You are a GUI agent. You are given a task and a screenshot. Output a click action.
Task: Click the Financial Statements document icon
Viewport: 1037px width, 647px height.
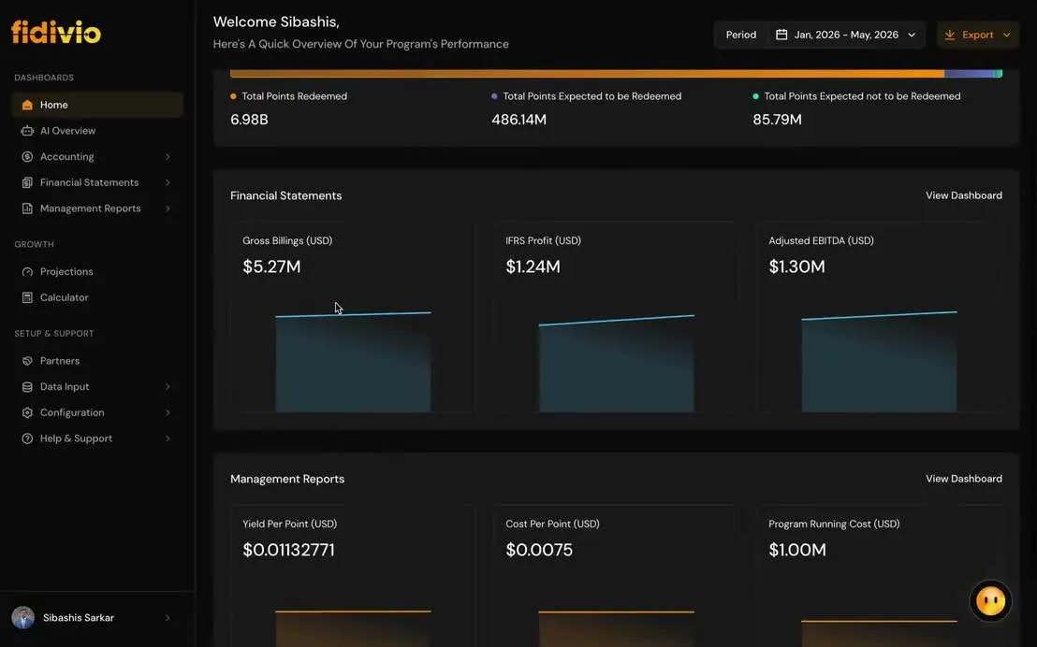point(27,182)
